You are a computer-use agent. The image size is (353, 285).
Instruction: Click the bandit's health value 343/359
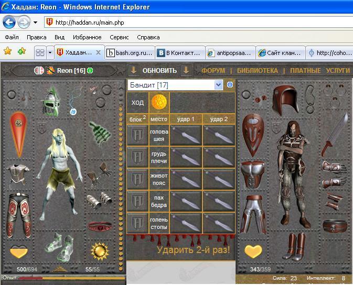pos(260,269)
